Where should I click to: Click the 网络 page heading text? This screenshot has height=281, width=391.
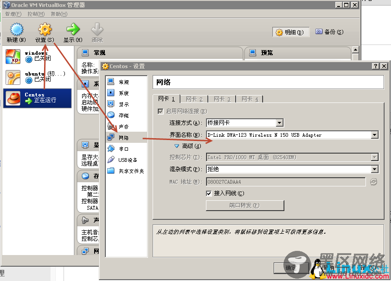(163, 82)
